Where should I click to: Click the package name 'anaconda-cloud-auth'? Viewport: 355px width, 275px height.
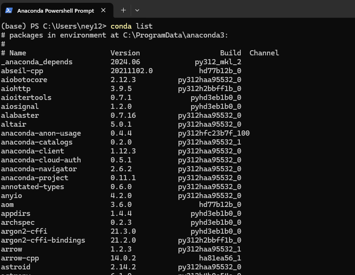point(41,160)
